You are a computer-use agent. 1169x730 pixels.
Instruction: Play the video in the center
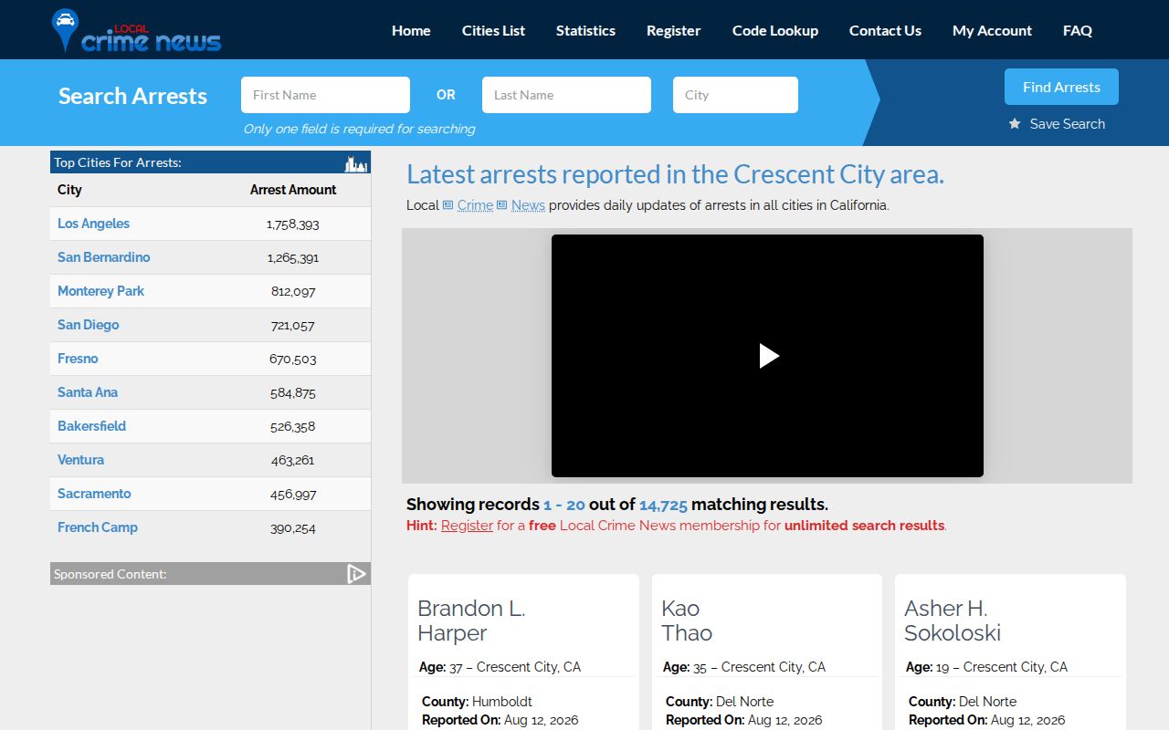[x=768, y=356]
